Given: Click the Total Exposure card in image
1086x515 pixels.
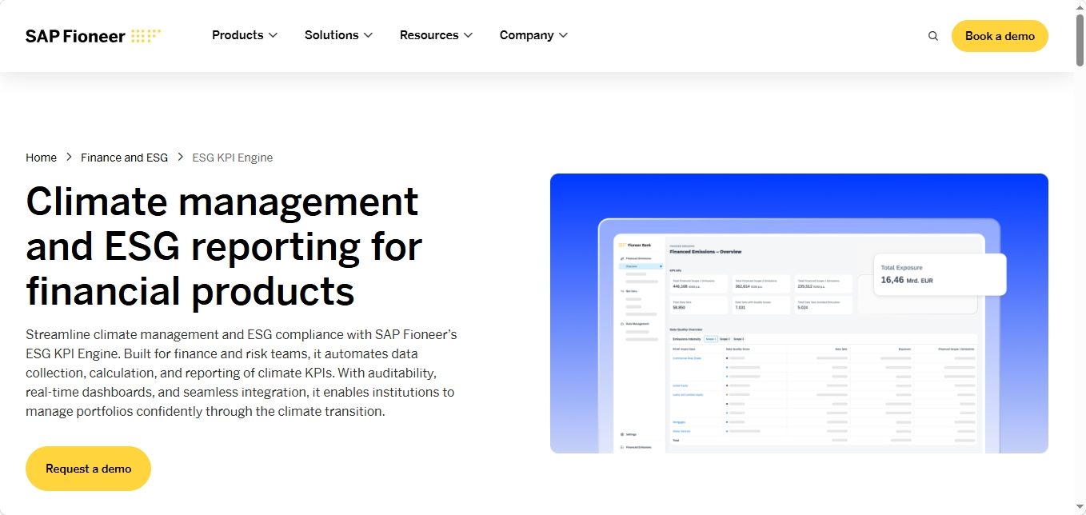Looking at the screenshot, I should pos(940,274).
